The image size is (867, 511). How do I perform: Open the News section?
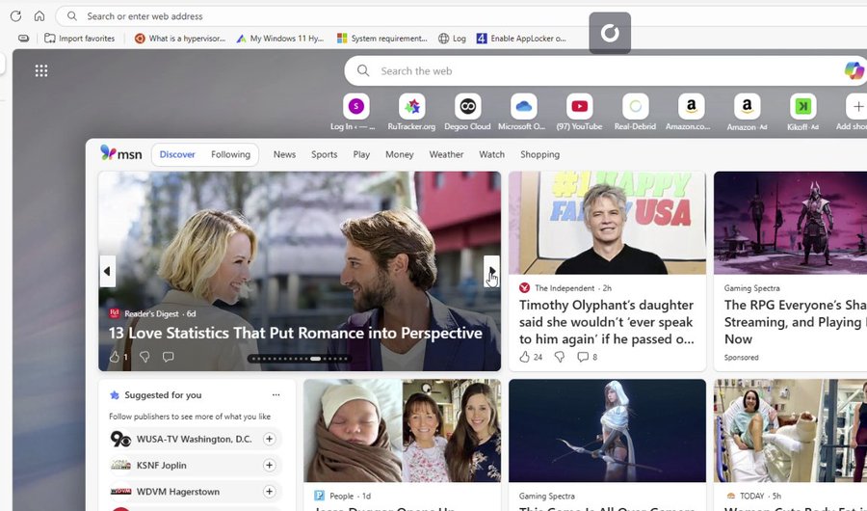click(284, 154)
